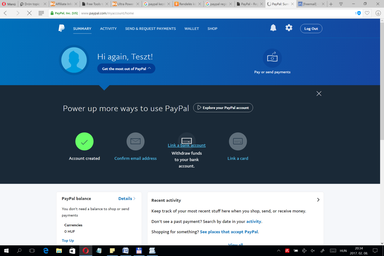
Task: Click Explore your PayPal account
Action: click(223, 107)
